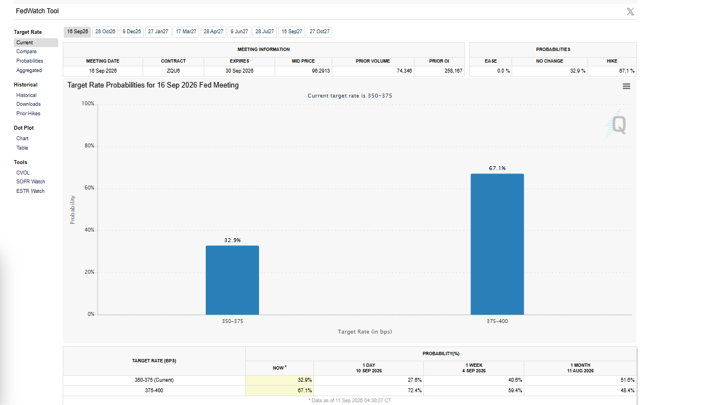Click the 59.4% 1 week cell
The image size is (709, 405).
(x=474, y=391)
